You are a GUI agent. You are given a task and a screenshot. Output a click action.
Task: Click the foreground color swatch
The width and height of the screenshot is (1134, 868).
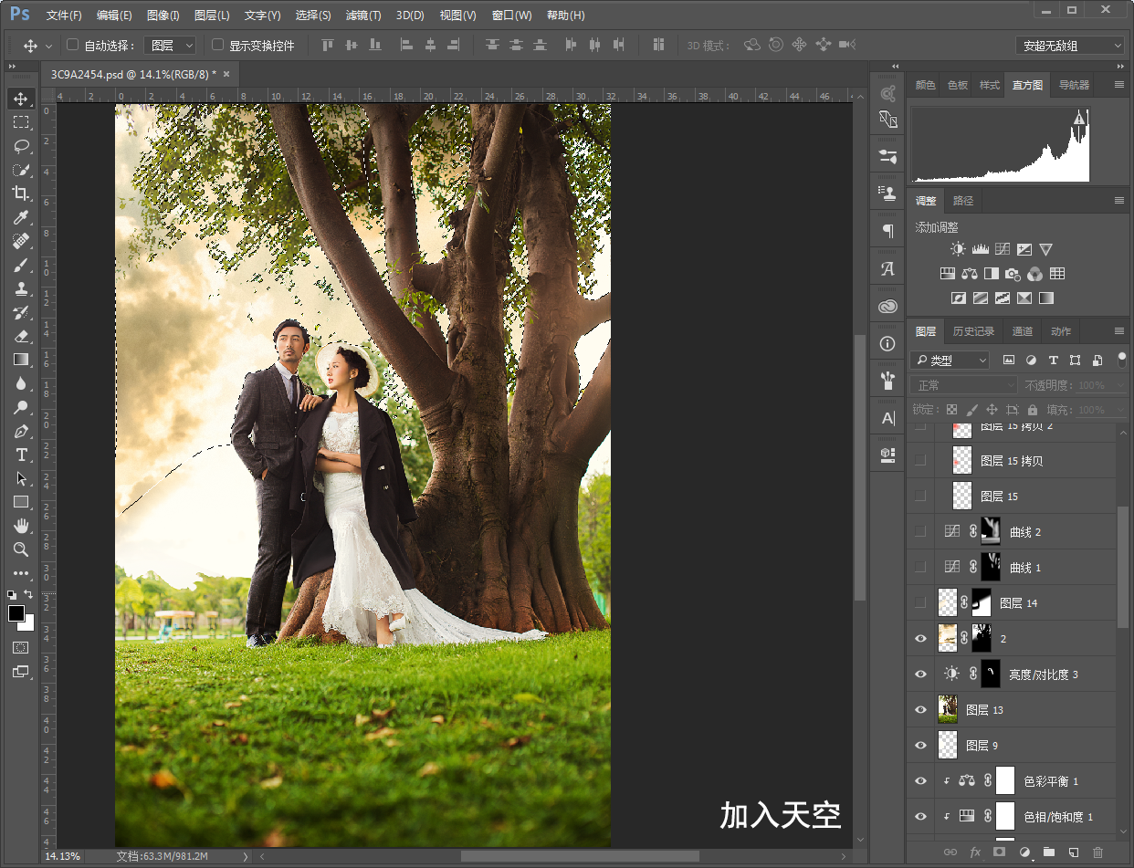click(x=16, y=613)
